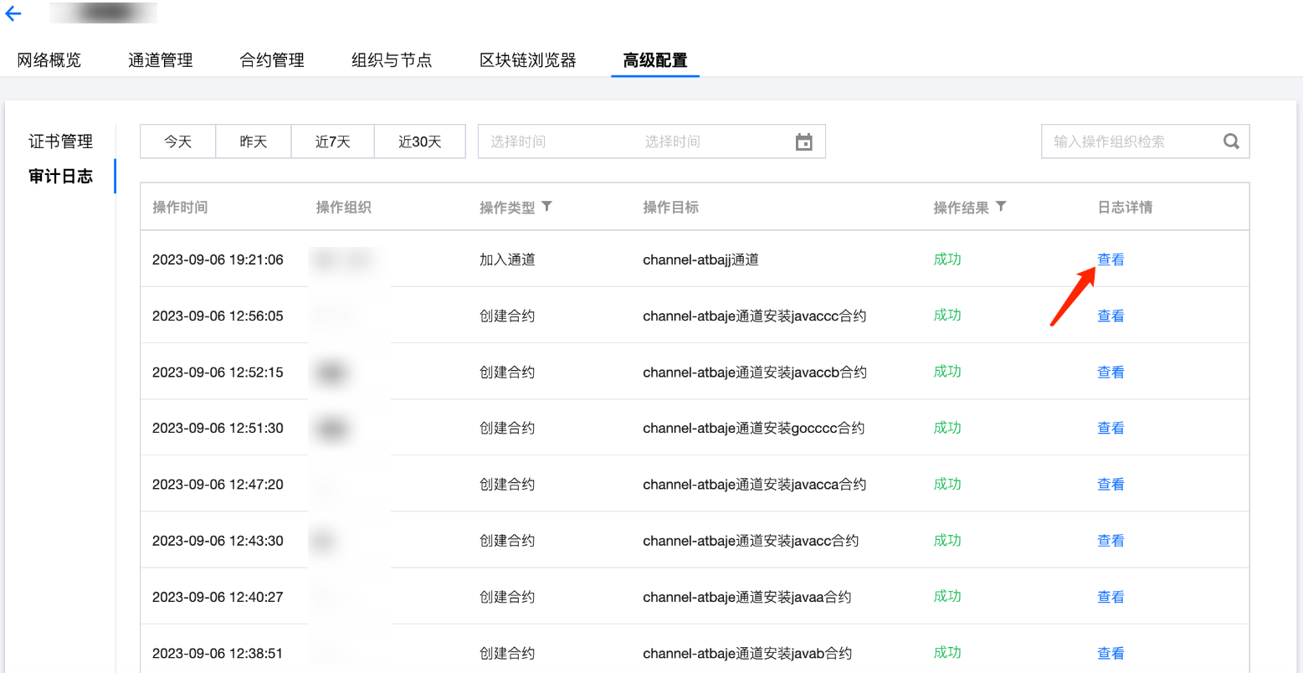Open 查看 for the 12:52:15 entry
The height and width of the screenshot is (673, 1303).
click(x=1111, y=372)
